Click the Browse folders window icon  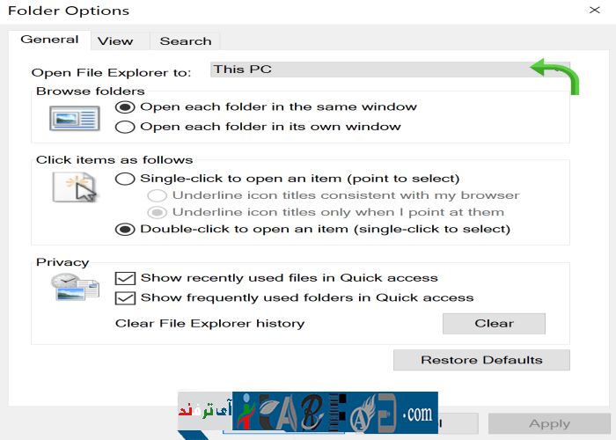(x=75, y=117)
